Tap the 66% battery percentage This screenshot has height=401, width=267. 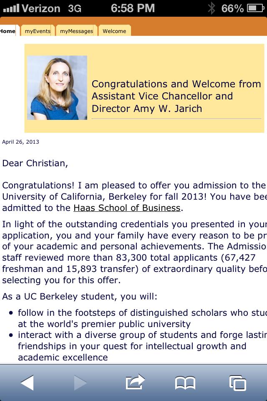pyautogui.click(x=233, y=8)
